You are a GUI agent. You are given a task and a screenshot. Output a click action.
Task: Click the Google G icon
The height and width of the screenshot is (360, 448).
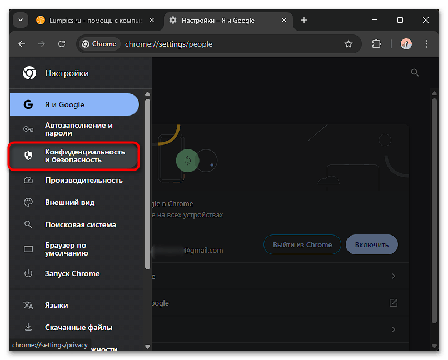28,104
